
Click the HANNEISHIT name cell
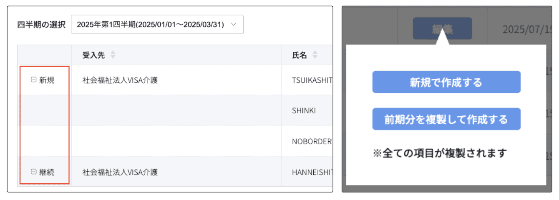[x=312, y=171]
